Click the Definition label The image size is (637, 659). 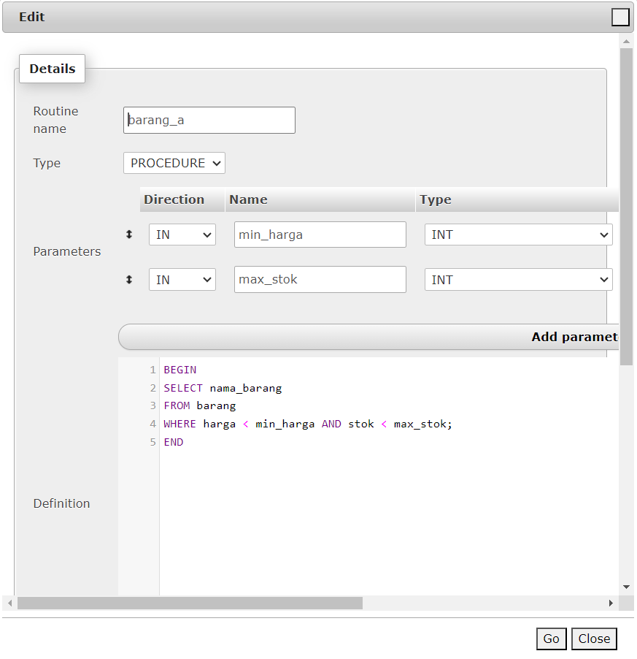point(61,503)
